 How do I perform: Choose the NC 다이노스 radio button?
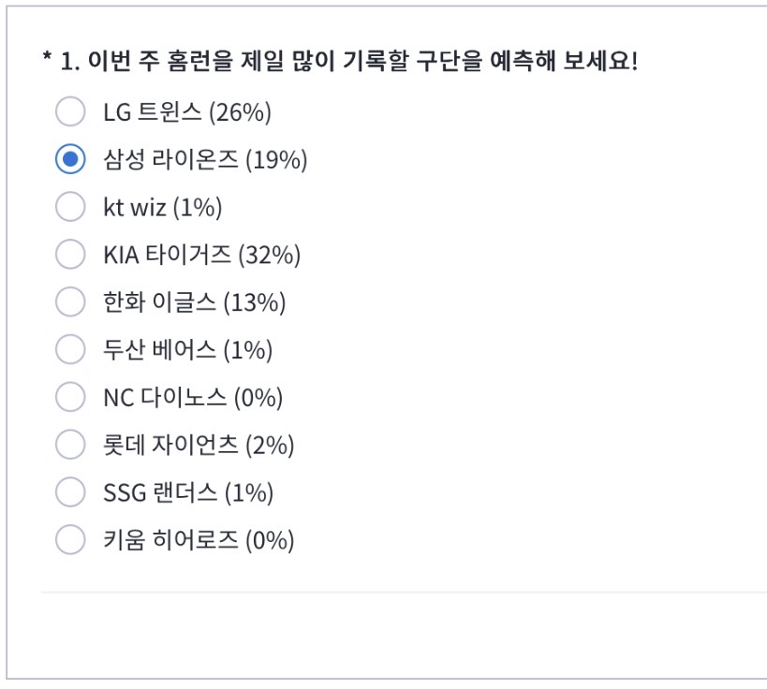pyautogui.click(x=70, y=397)
